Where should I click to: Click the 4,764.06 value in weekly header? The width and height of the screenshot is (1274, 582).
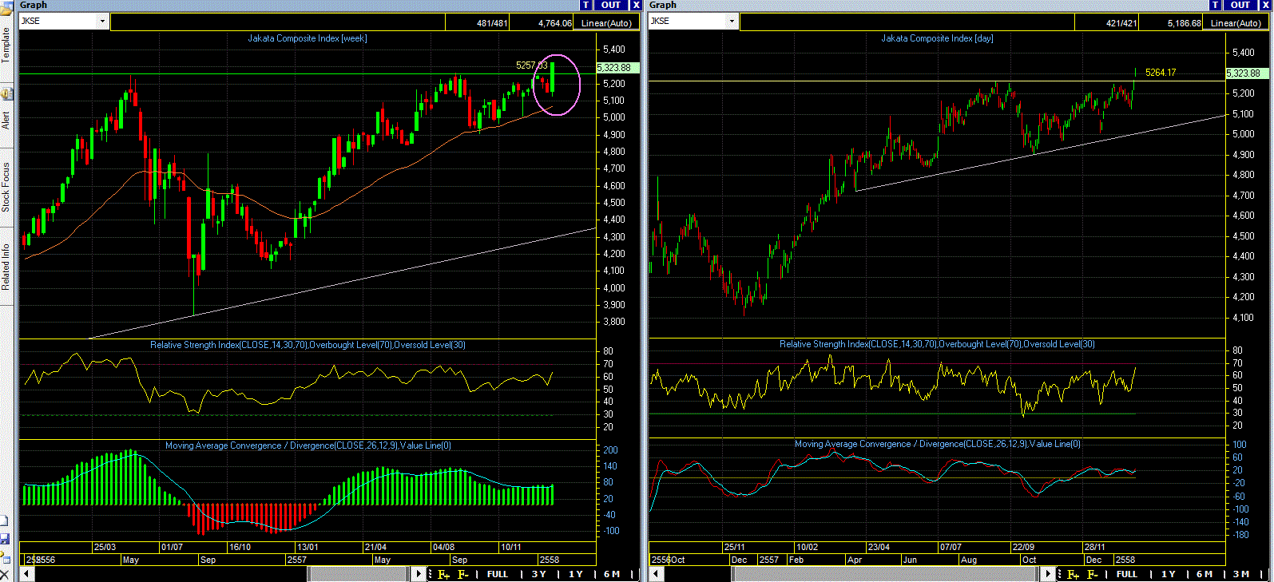point(555,23)
